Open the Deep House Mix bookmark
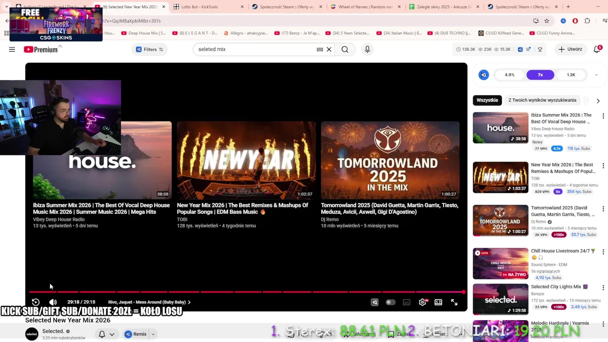Screen dimensions: 608x342 tap(143, 33)
